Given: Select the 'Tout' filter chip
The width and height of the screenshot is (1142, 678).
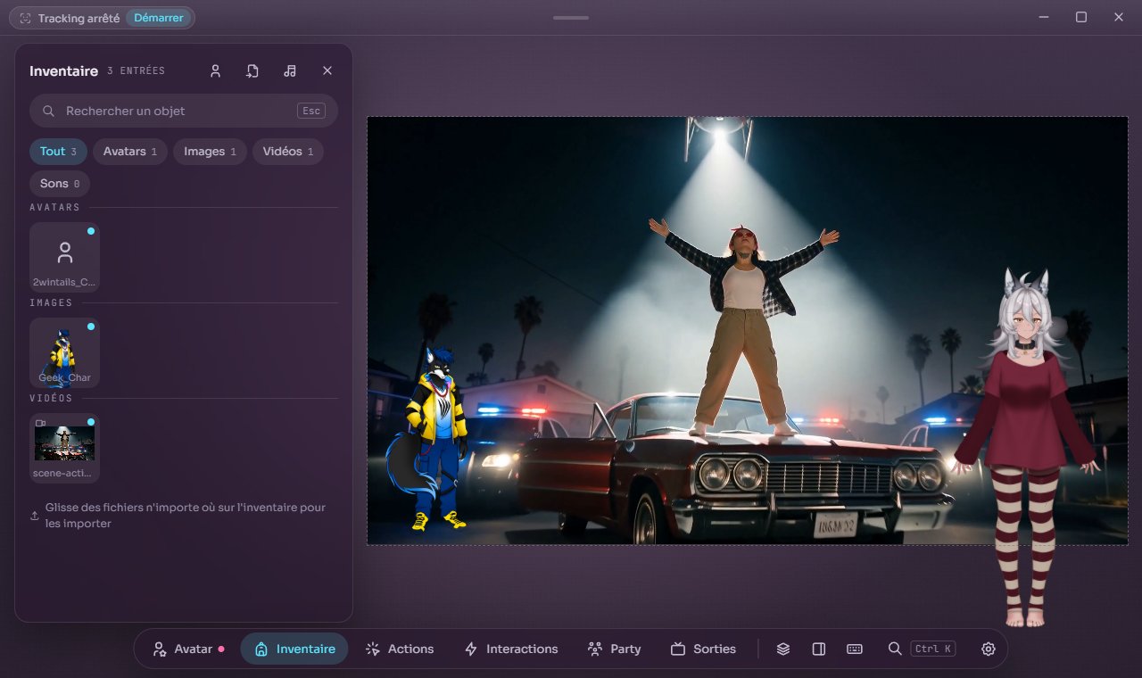Looking at the screenshot, I should (58, 152).
